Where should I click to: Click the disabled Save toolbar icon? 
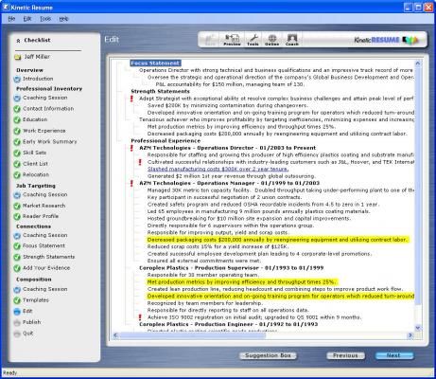pos(210,40)
